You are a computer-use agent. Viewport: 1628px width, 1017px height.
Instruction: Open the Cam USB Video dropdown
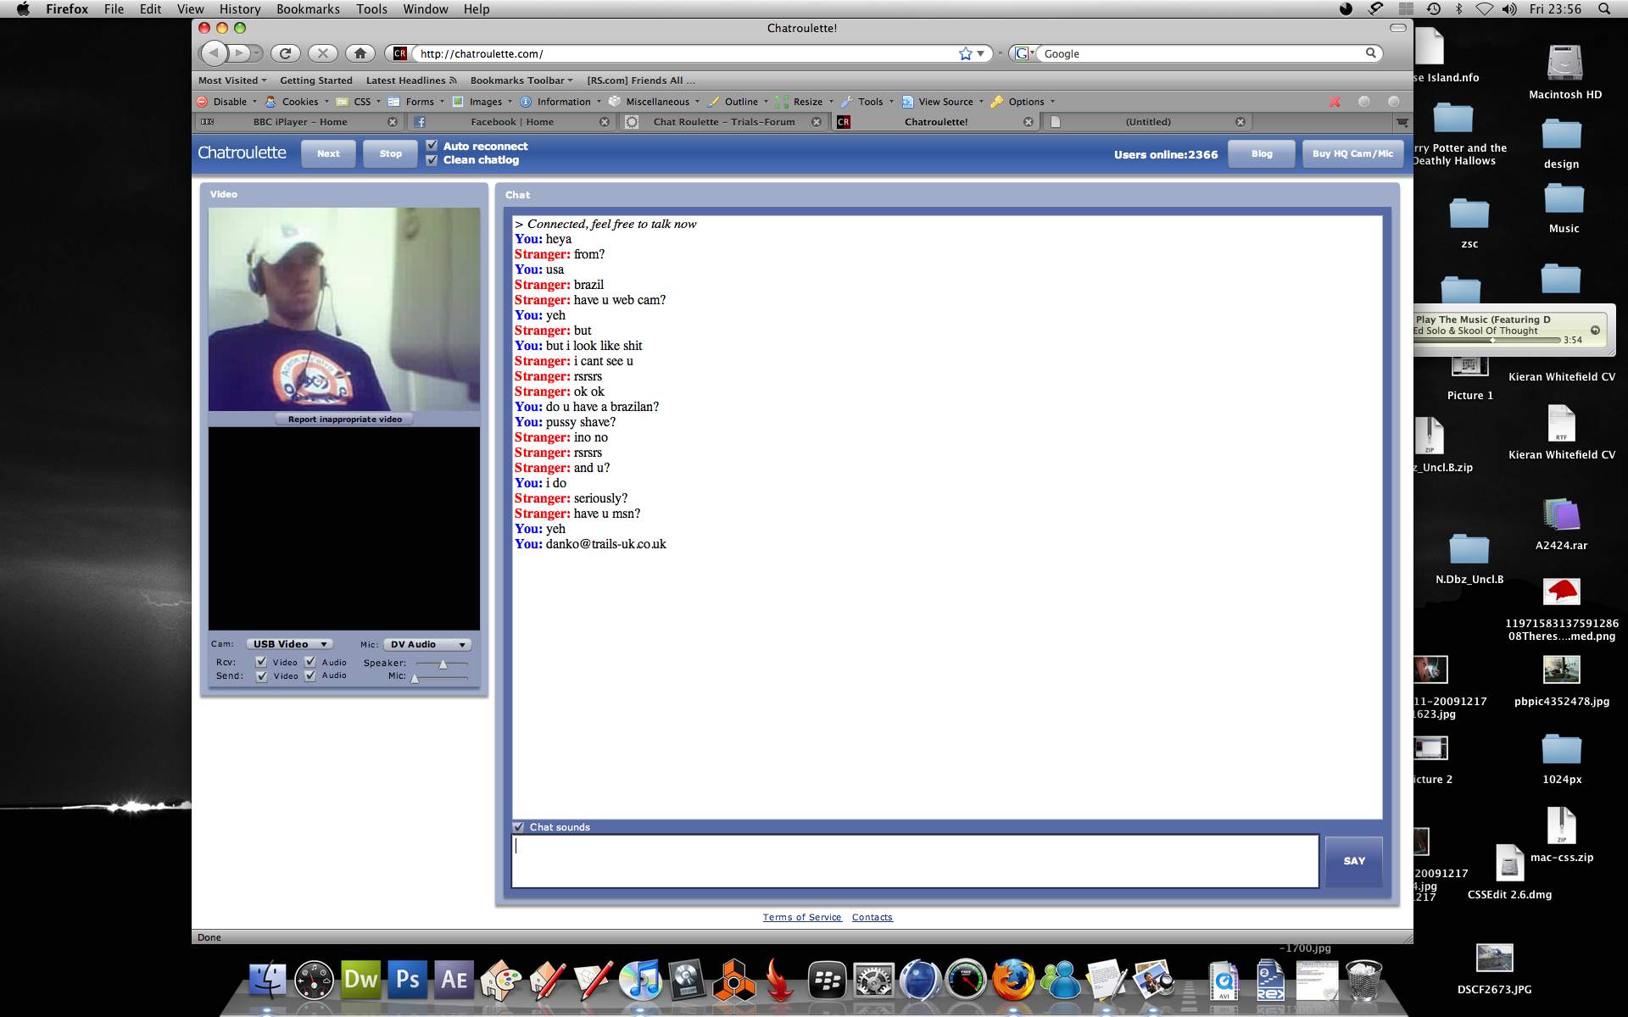click(x=289, y=644)
